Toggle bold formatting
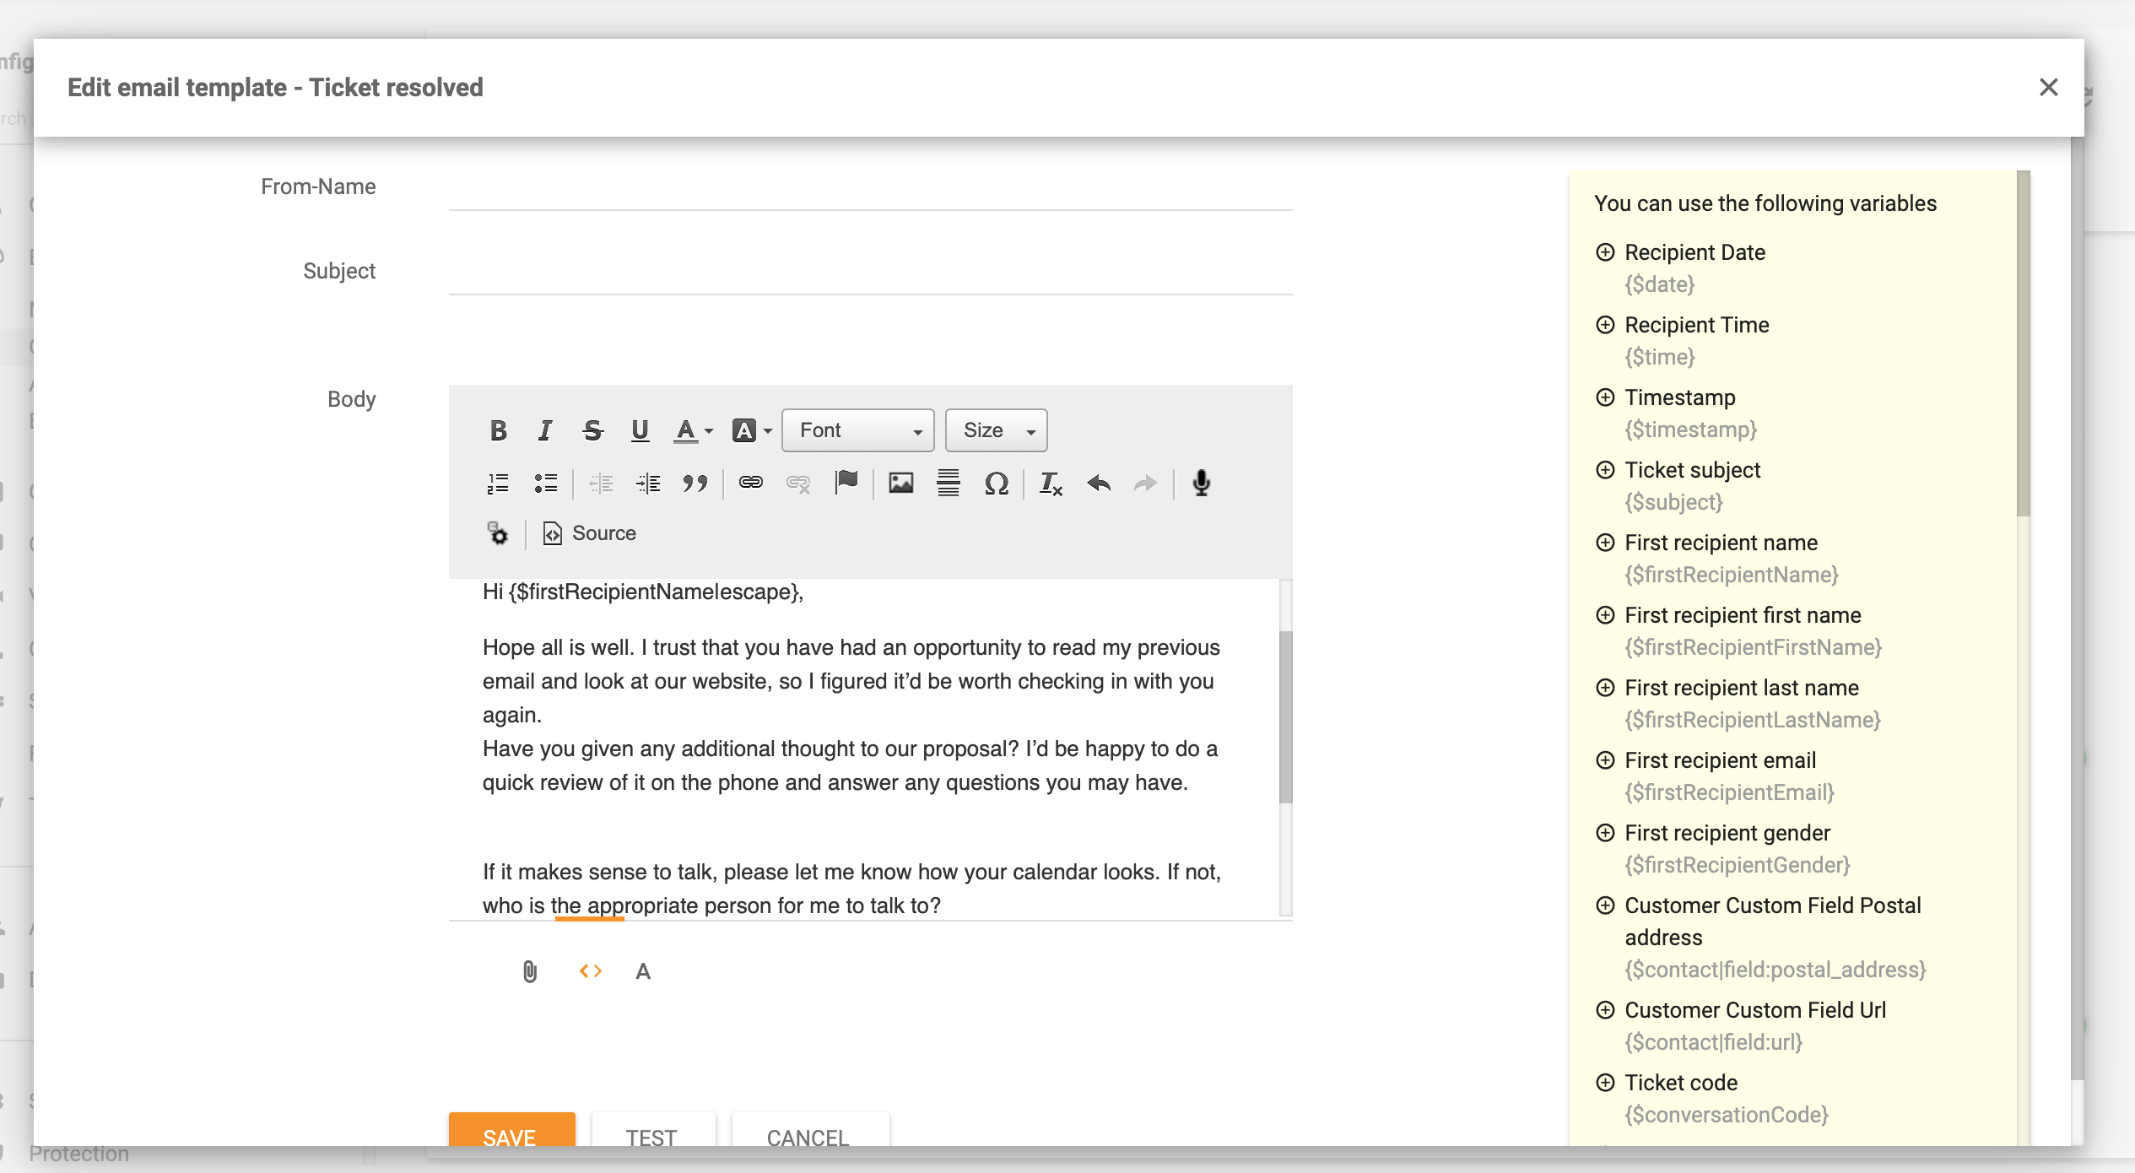Image resolution: width=2135 pixels, height=1173 pixels. (x=498, y=430)
